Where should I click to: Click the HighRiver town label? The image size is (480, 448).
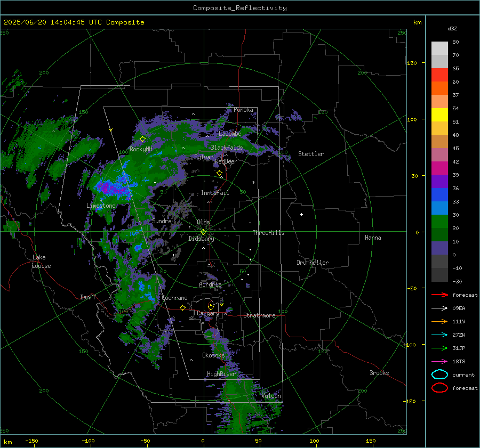pos(221,374)
